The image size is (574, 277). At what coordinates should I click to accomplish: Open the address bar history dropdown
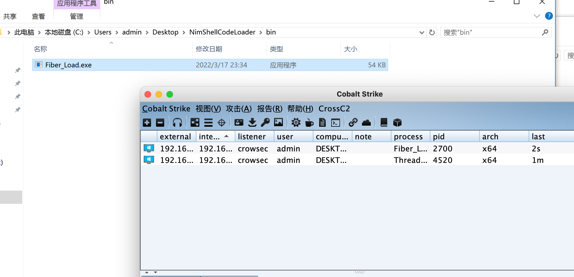coord(422,33)
